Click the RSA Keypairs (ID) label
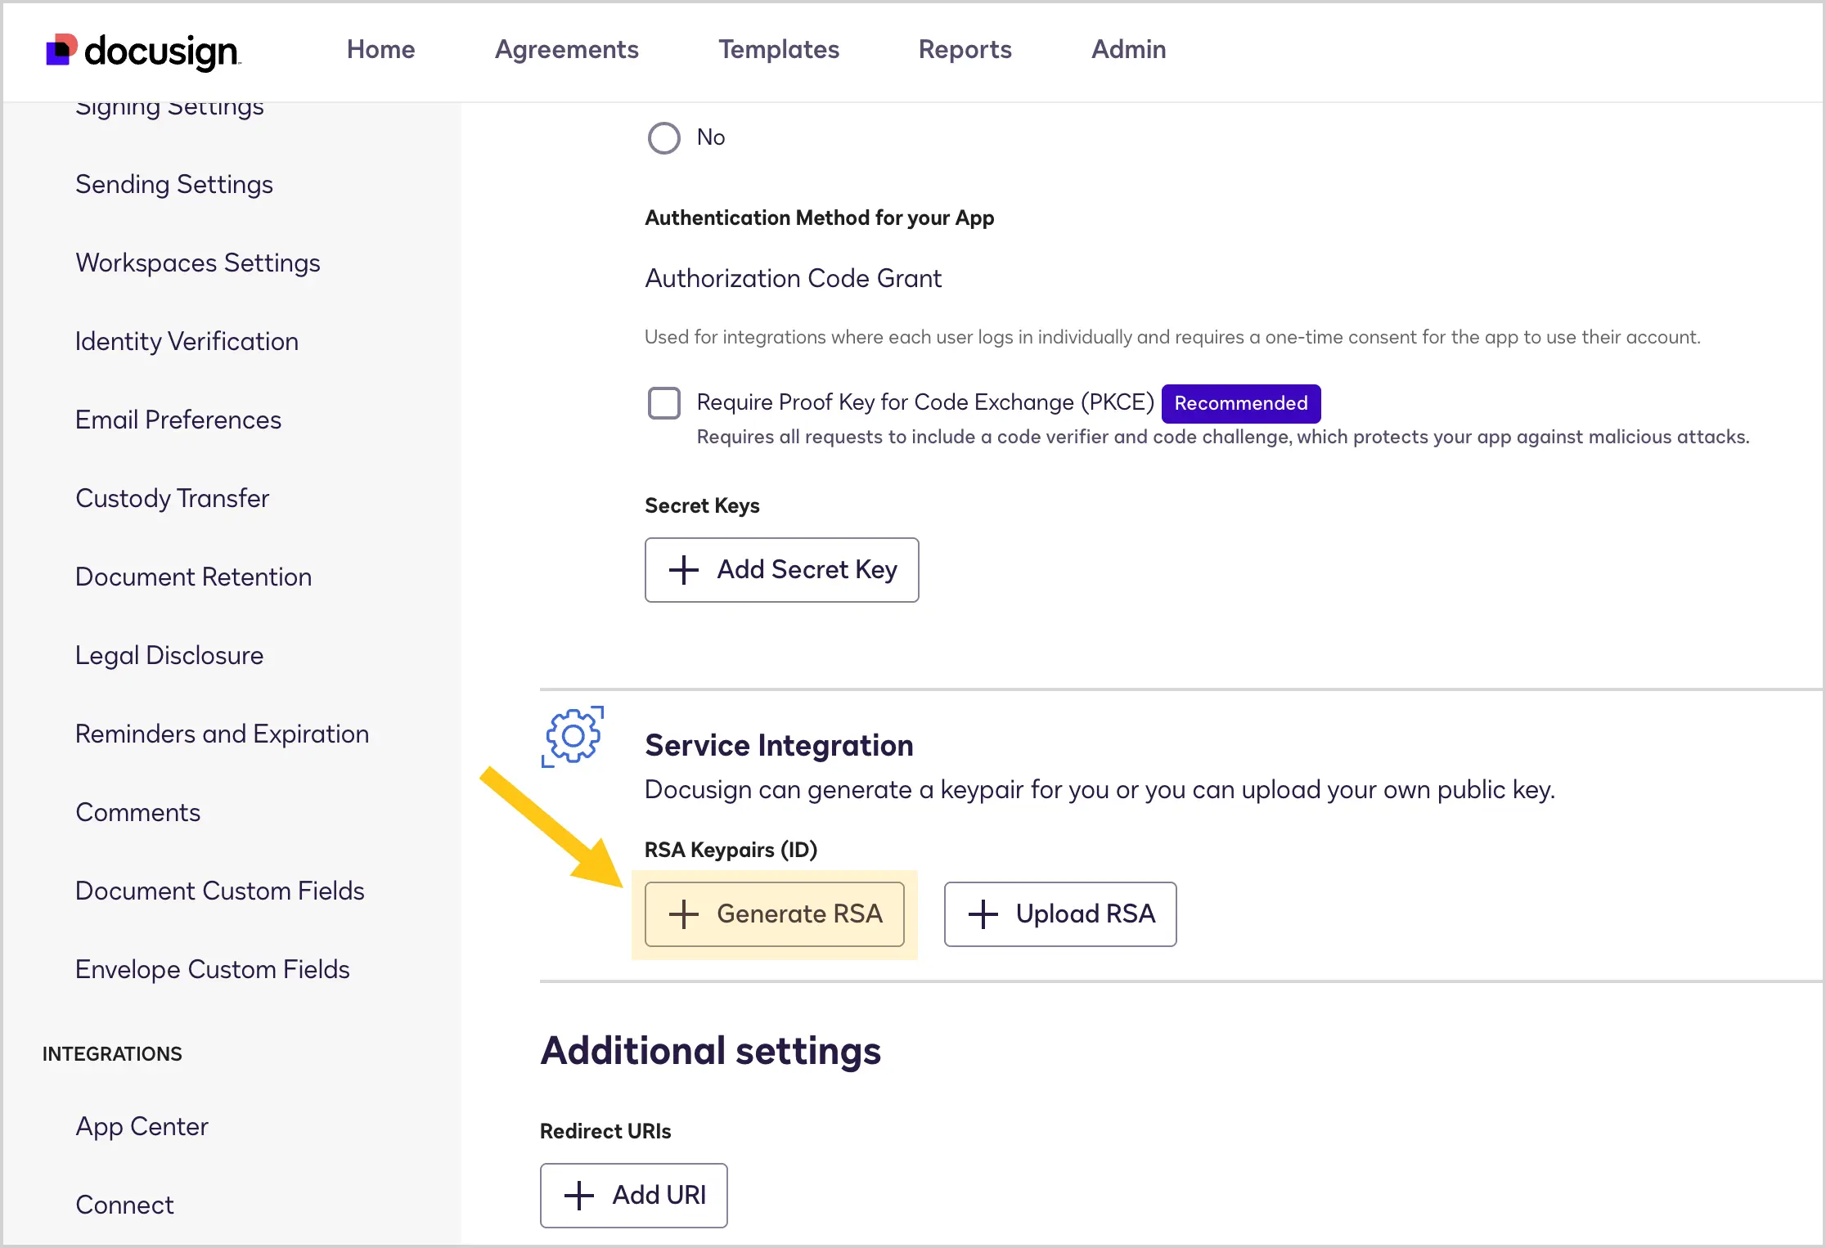 [x=731, y=851]
